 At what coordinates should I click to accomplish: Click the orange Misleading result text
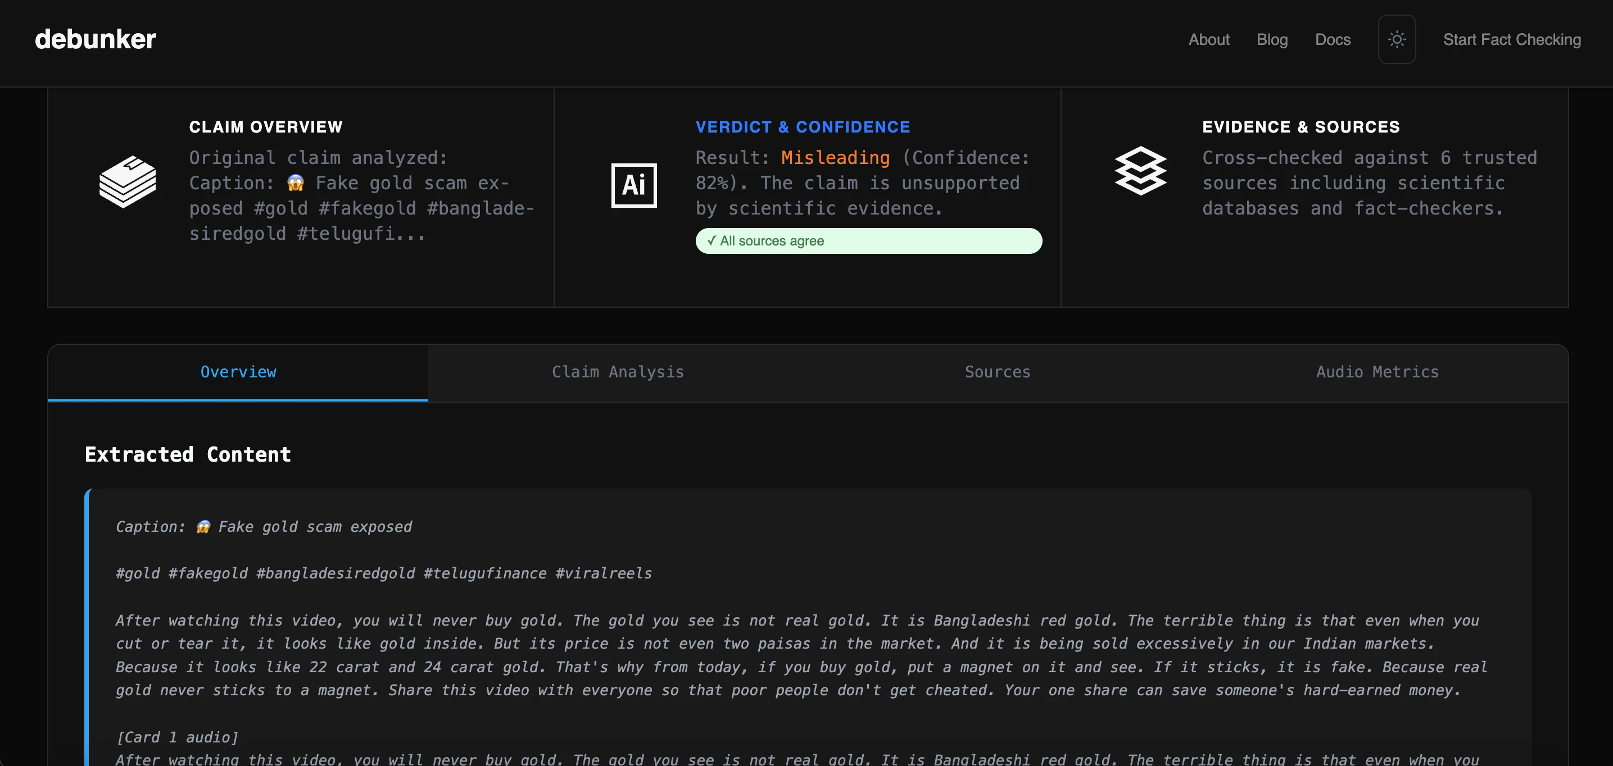[835, 158]
